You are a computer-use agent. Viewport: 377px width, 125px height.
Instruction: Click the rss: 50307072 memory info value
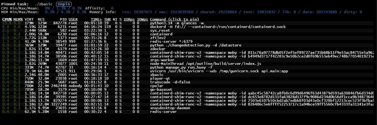click(x=138, y=12)
